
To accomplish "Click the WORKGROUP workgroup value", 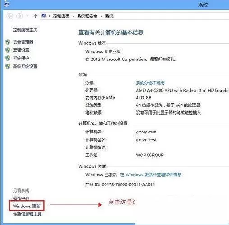I will tap(150, 155).
